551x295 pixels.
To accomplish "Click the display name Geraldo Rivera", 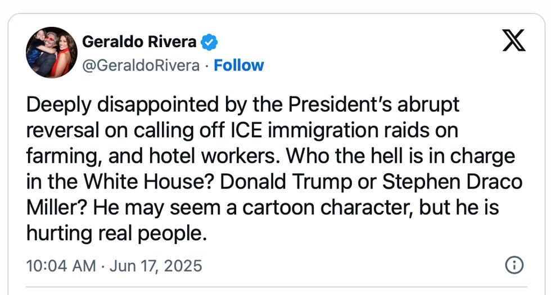I will (139, 42).
